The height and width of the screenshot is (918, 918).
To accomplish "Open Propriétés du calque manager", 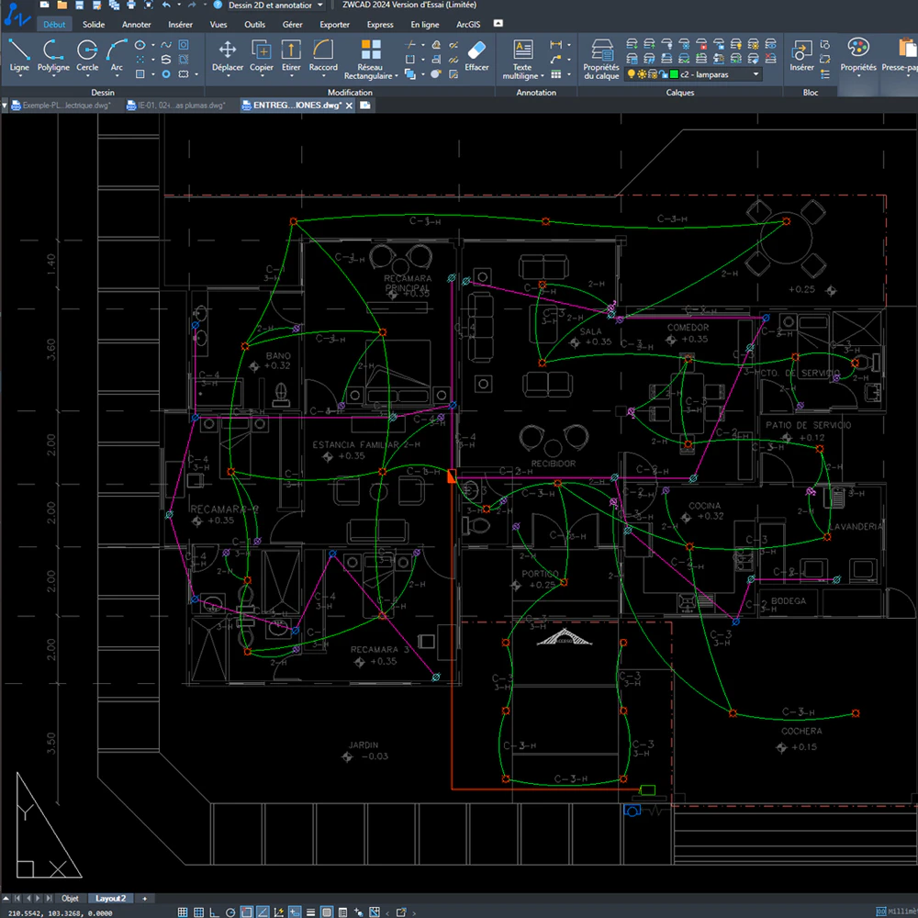I will tap(601, 59).
